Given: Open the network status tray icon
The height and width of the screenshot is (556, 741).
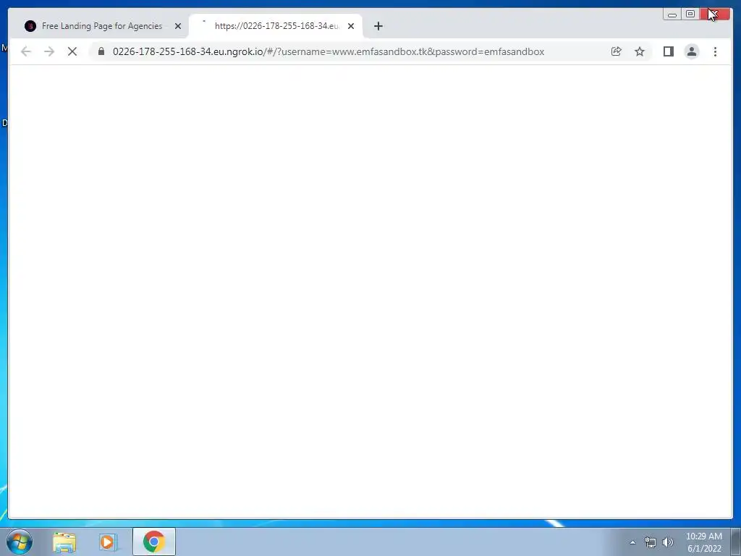Looking at the screenshot, I should tap(651, 542).
